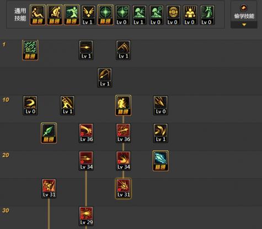Select the green rain mastered skill in row 1
Image resolution: width=262 pixels, height=229 pixels.
click(x=30, y=50)
